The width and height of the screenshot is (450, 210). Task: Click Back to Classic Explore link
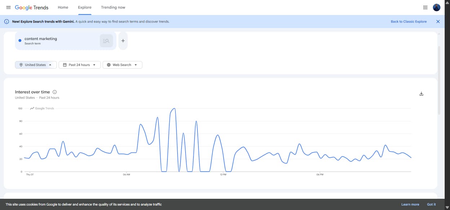point(409,22)
